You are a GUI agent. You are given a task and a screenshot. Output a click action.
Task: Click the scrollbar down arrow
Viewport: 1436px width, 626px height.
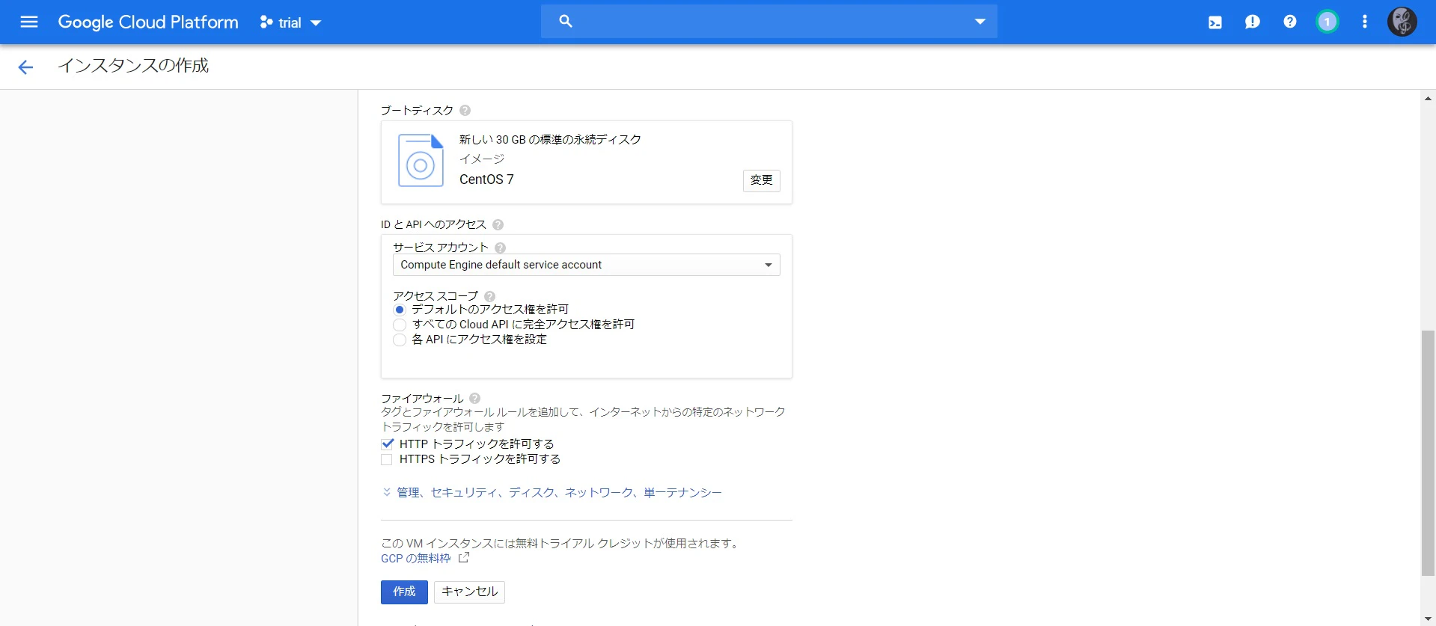1428,619
